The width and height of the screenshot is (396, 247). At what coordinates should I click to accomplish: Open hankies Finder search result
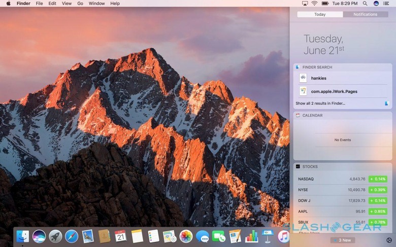coord(318,78)
